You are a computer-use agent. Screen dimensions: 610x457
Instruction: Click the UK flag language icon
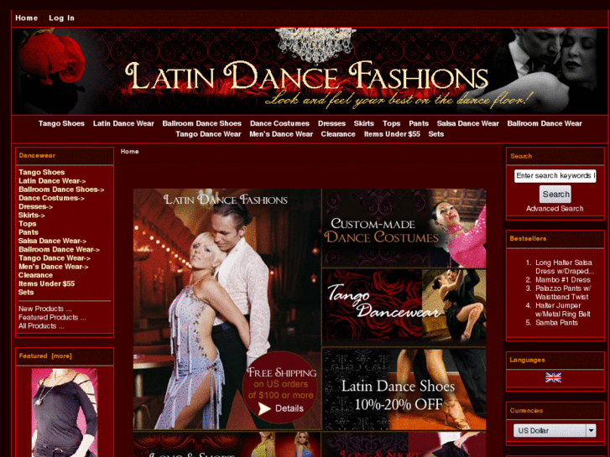(x=553, y=377)
